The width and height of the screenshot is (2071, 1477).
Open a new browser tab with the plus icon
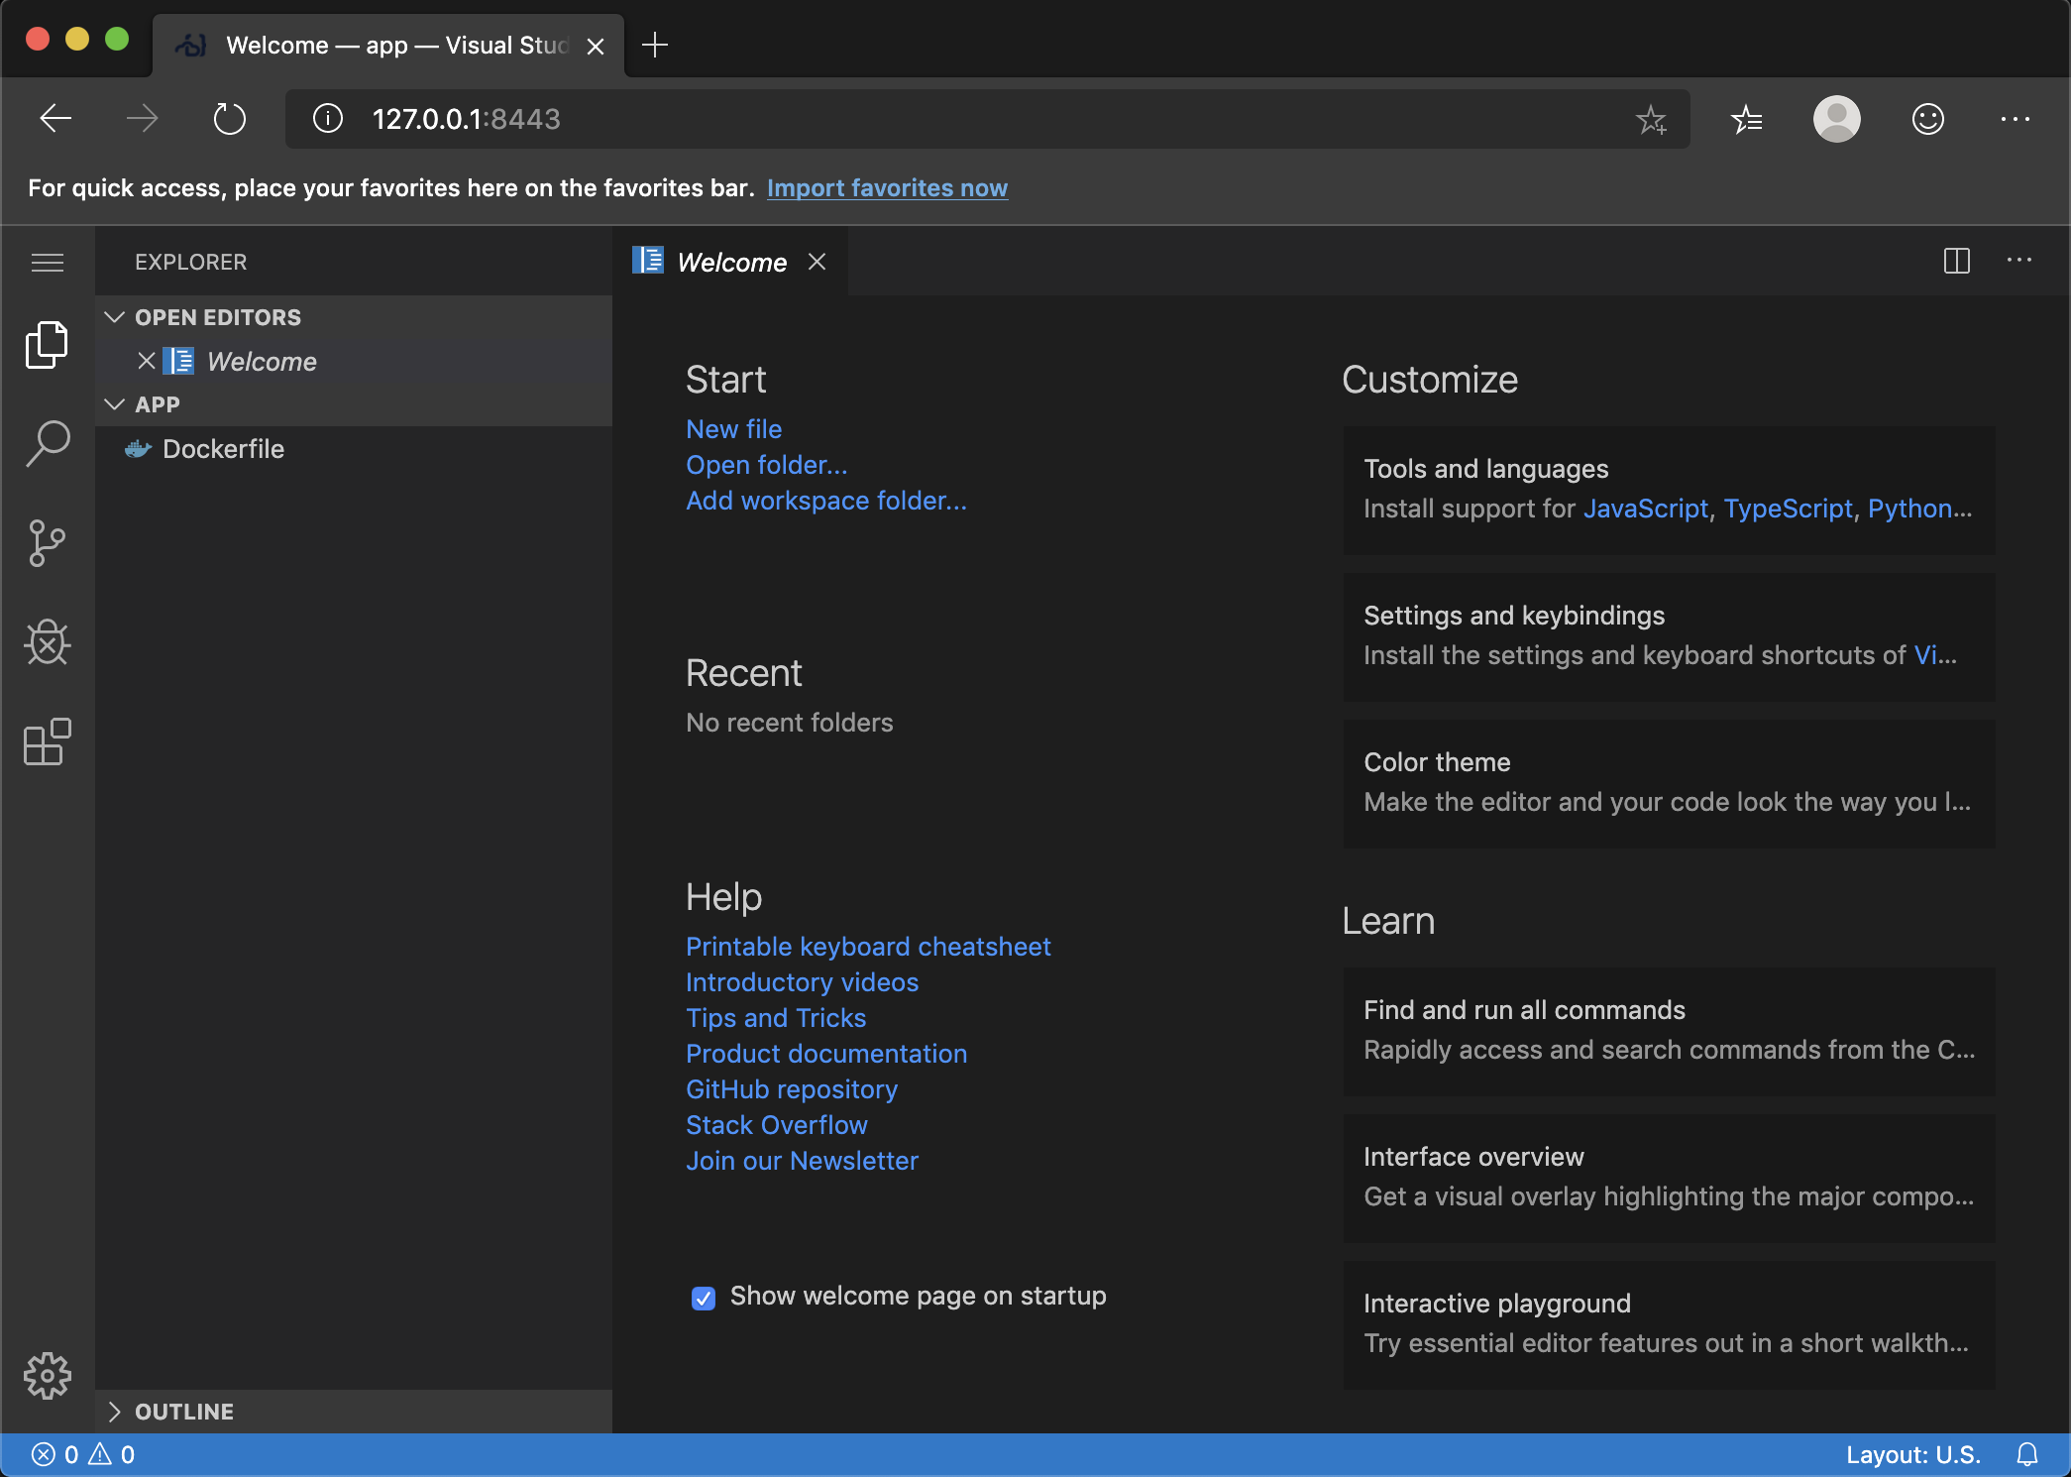(x=655, y=45)
